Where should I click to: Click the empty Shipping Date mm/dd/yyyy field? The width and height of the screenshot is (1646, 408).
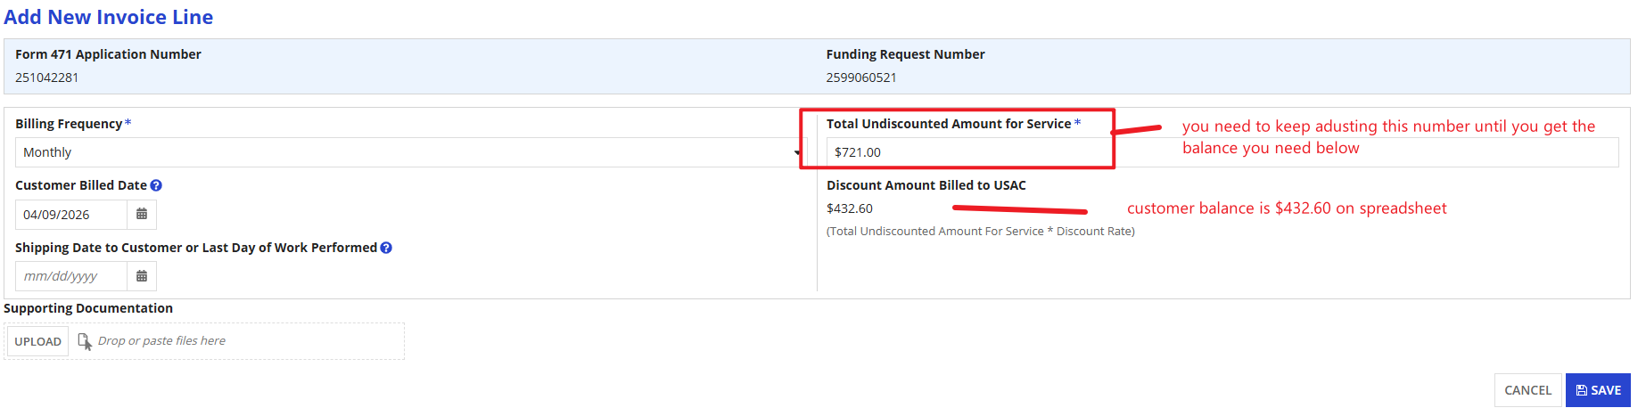coord(71,276)
